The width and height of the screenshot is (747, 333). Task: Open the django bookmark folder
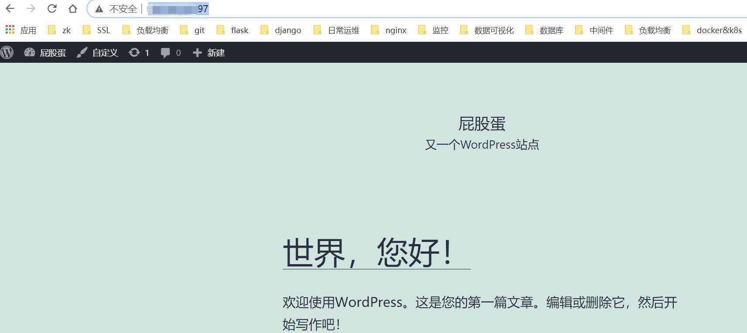tap(281, 30)
